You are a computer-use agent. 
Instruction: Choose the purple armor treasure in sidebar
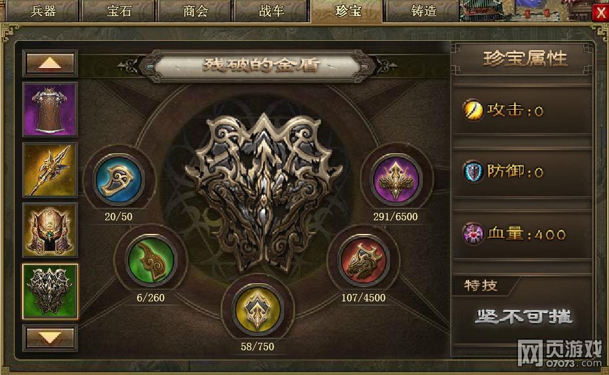click(50, 110)
